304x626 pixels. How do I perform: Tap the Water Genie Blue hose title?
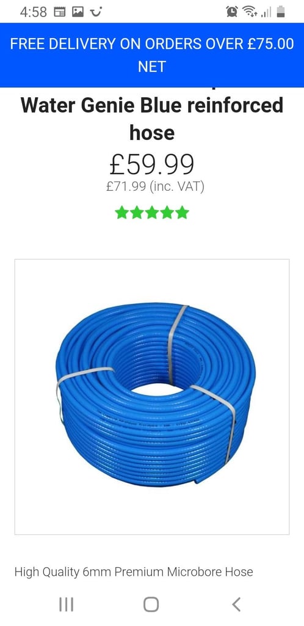click(152, 119)
